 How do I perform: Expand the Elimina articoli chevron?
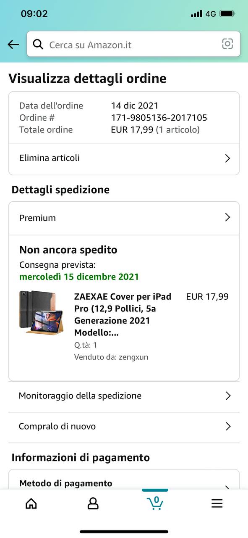227,158
